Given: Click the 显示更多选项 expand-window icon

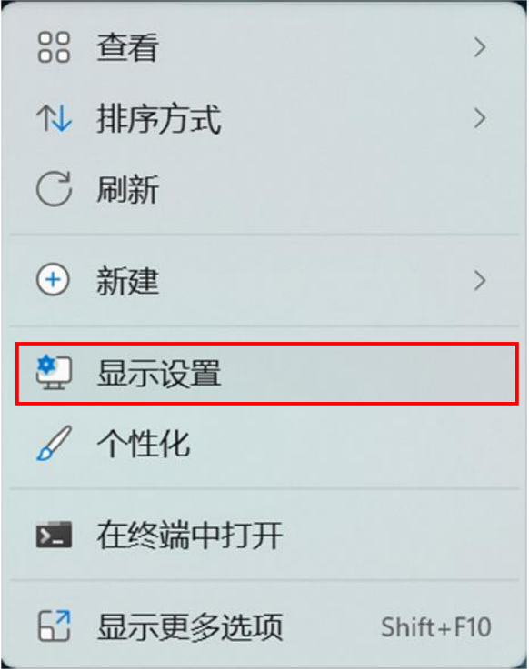Looking at the screenshot, I should tap(54, 626).
